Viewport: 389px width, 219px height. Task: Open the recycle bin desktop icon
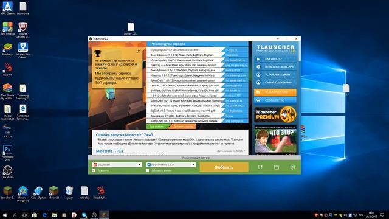tap(69, 192)
